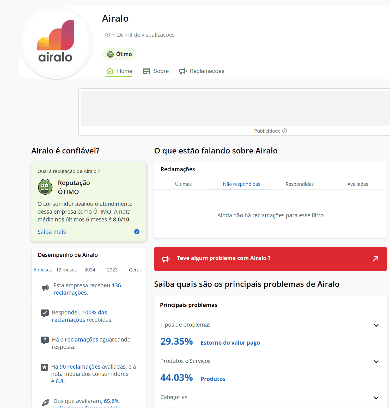Select the 6 meses performance tab

click(43, 270)
